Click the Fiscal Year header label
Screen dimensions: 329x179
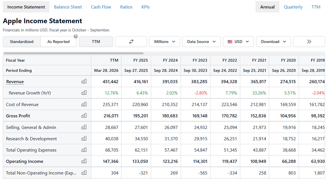15,60
